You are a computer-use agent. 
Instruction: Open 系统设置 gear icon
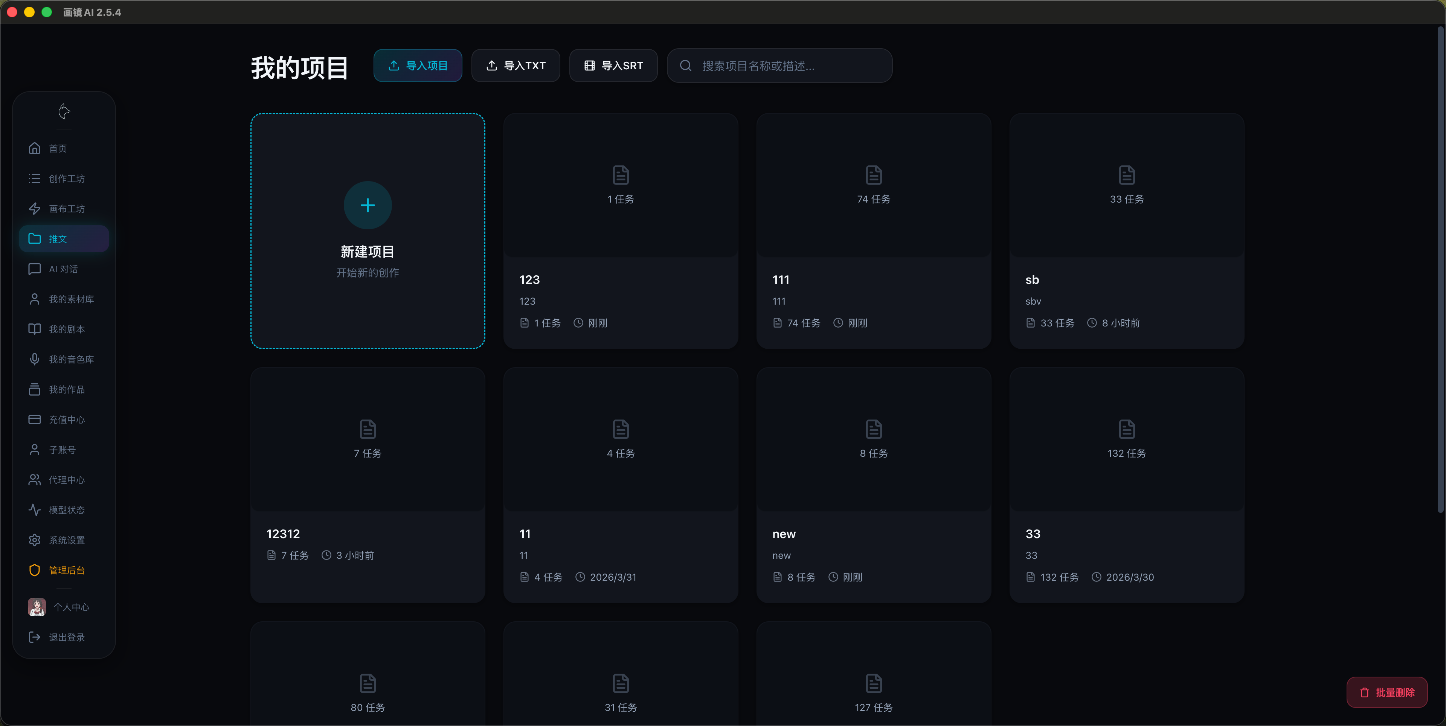[35, 540]
